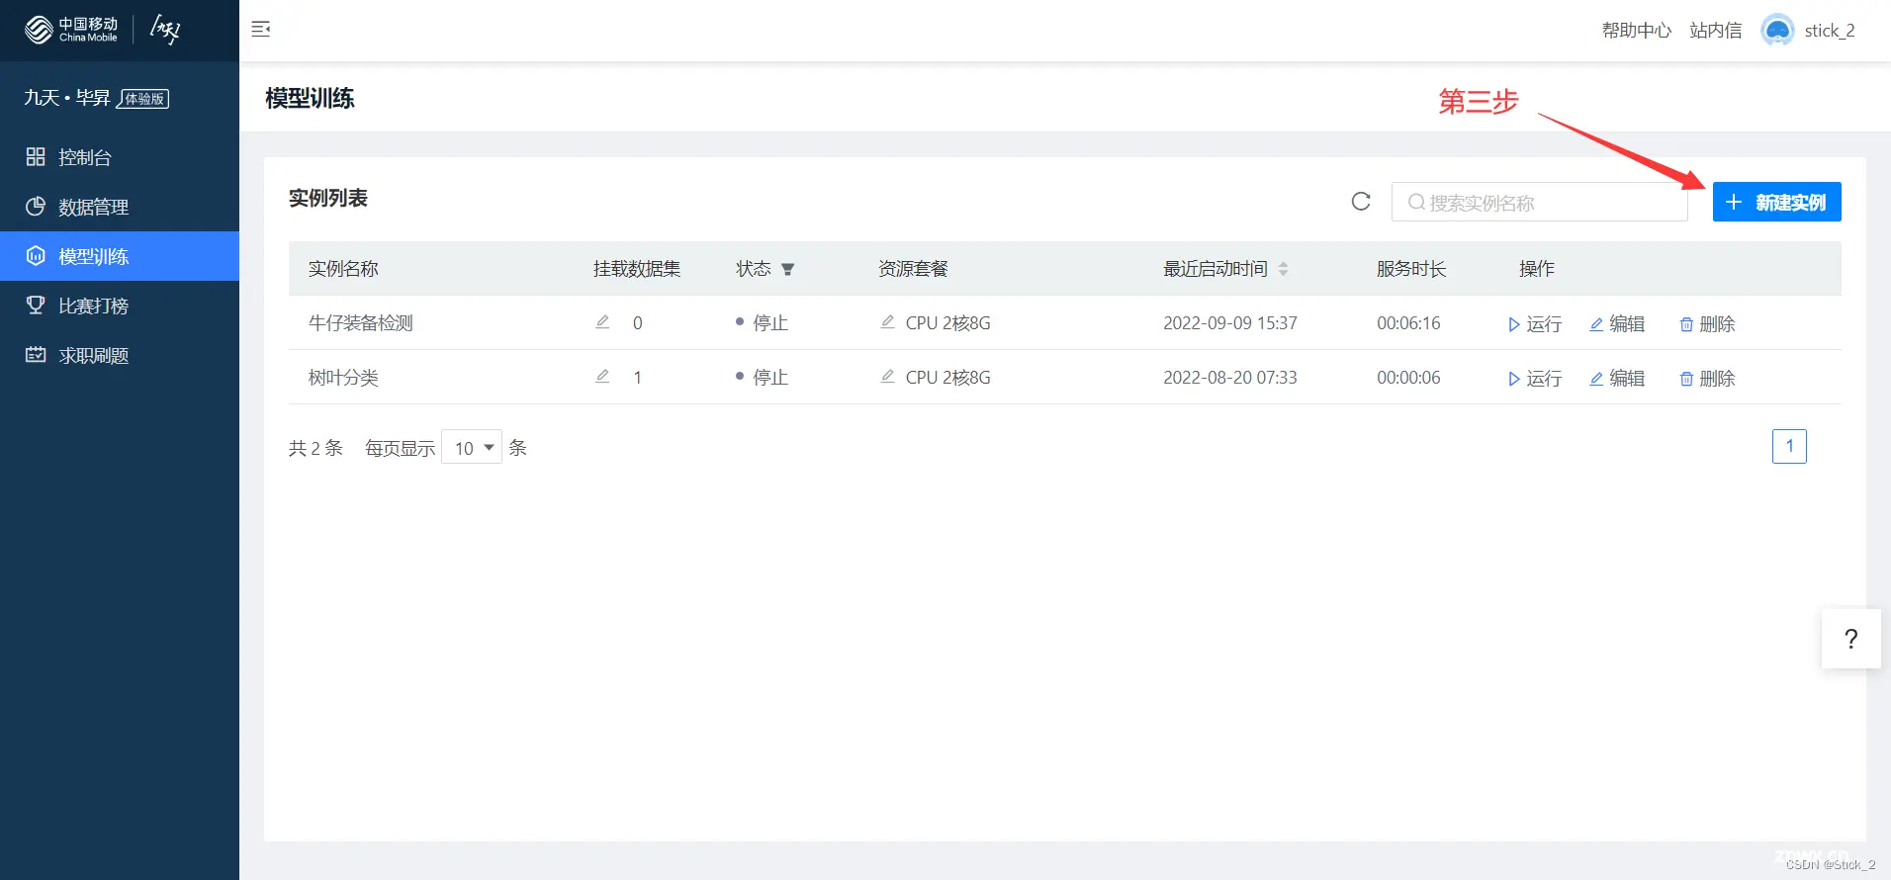Refresh the instance list

1361,202
